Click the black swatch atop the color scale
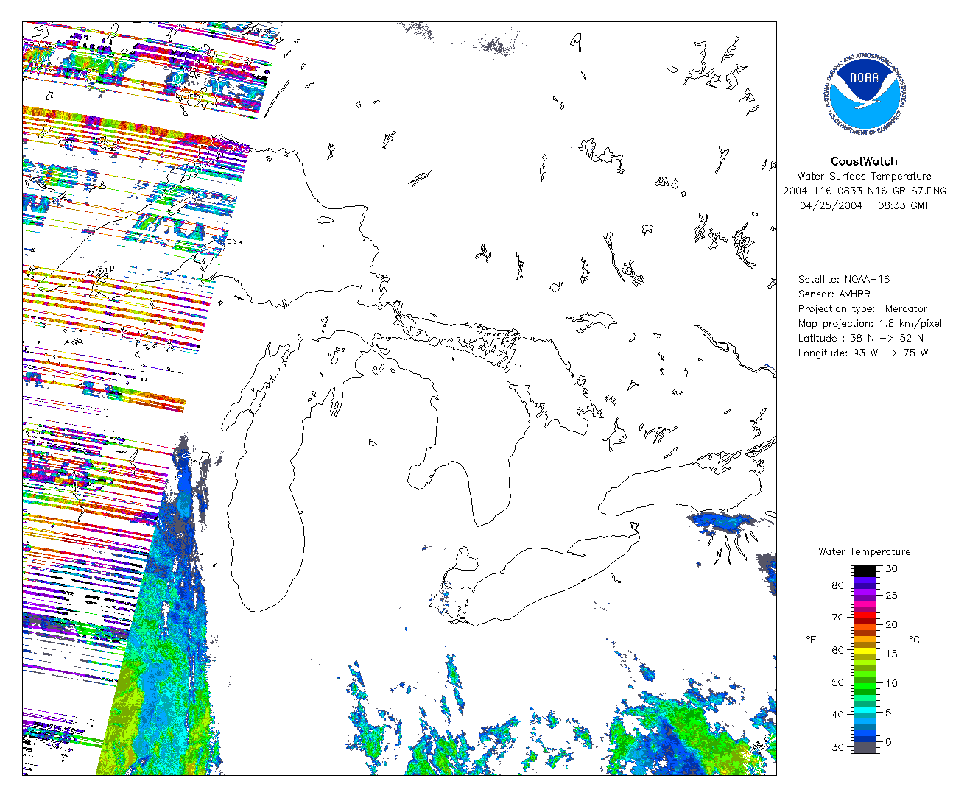The width and height of the screenshot is (953, 798). (865, 571)
